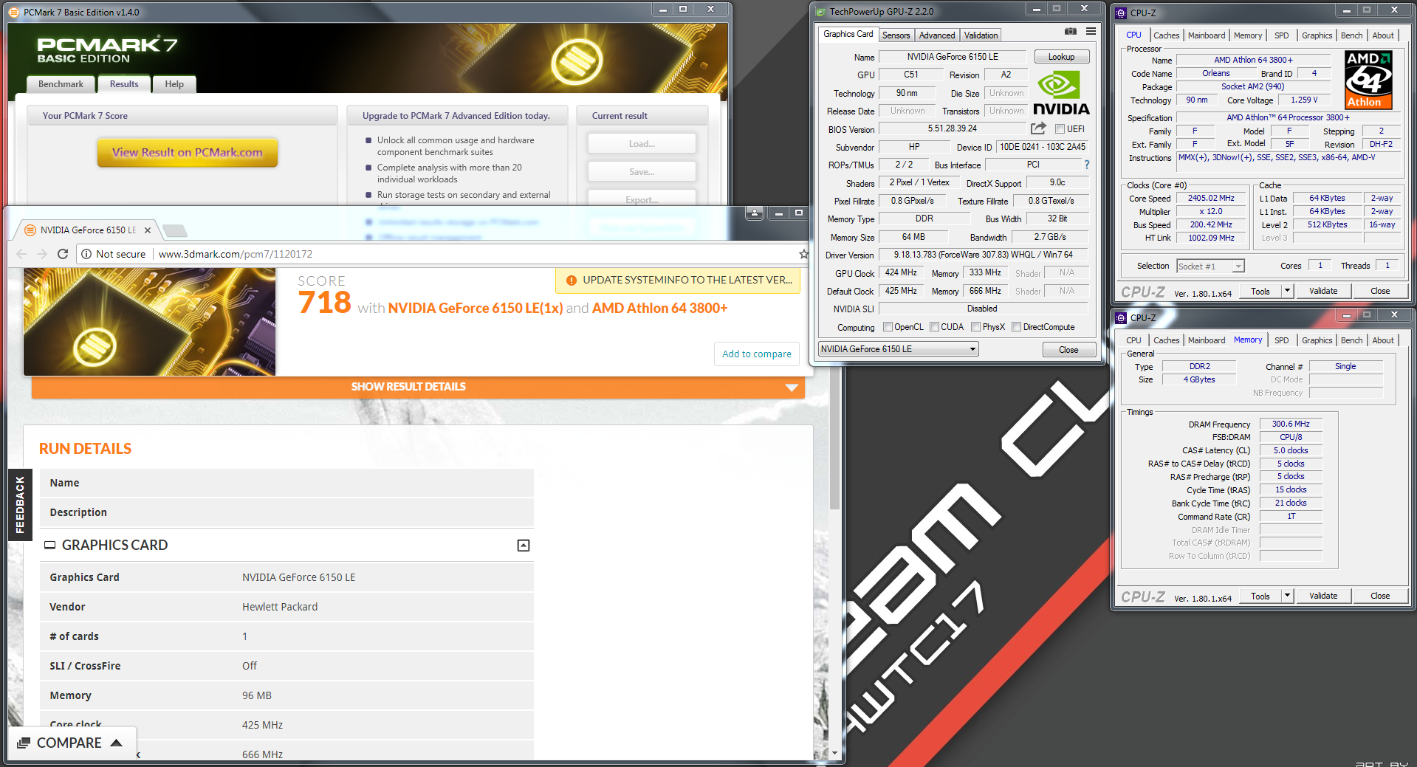Close the NVIDIA GeForce 6150 LE browser tab

tap(148, 230)
